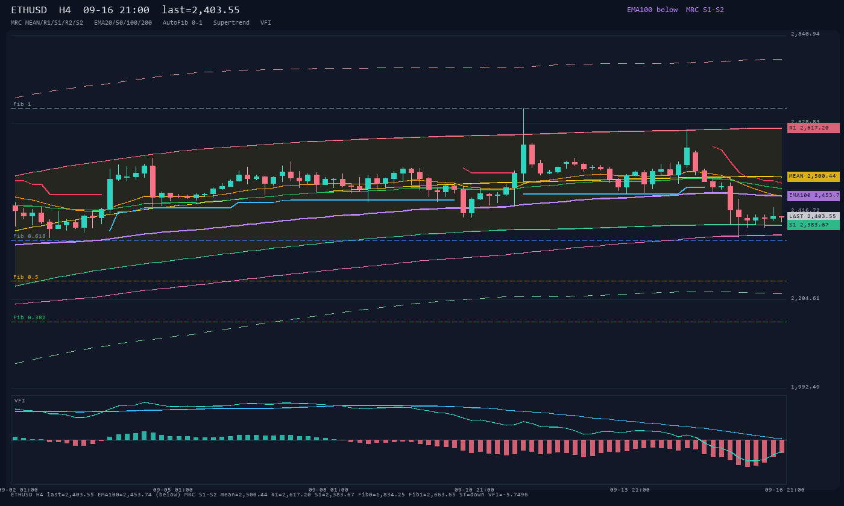Click the yellow "MEAN 2,500.44" price tag

(x=813, y=176)
